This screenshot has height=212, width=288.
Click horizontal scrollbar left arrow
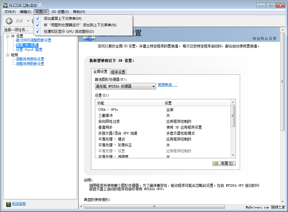click(81, 207)
